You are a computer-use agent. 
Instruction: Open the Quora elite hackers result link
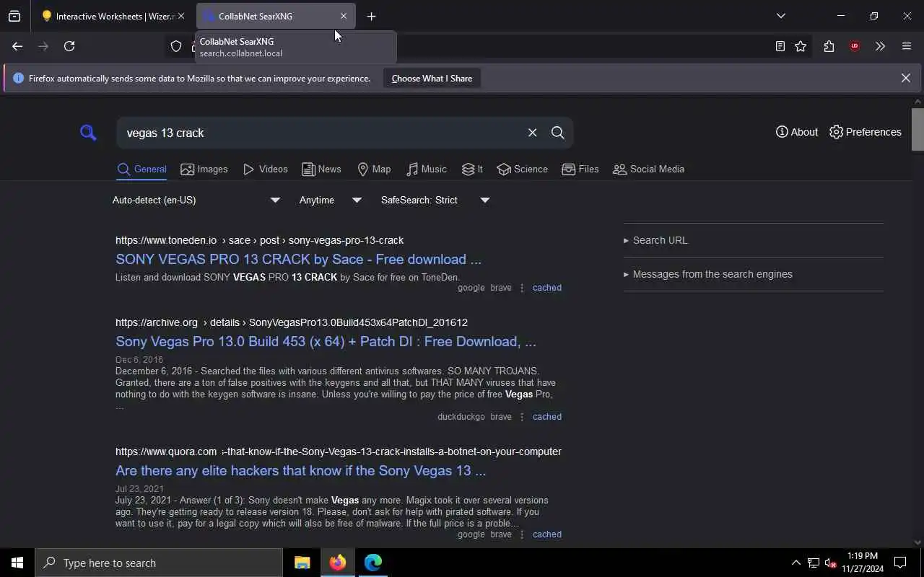point(300,470)
